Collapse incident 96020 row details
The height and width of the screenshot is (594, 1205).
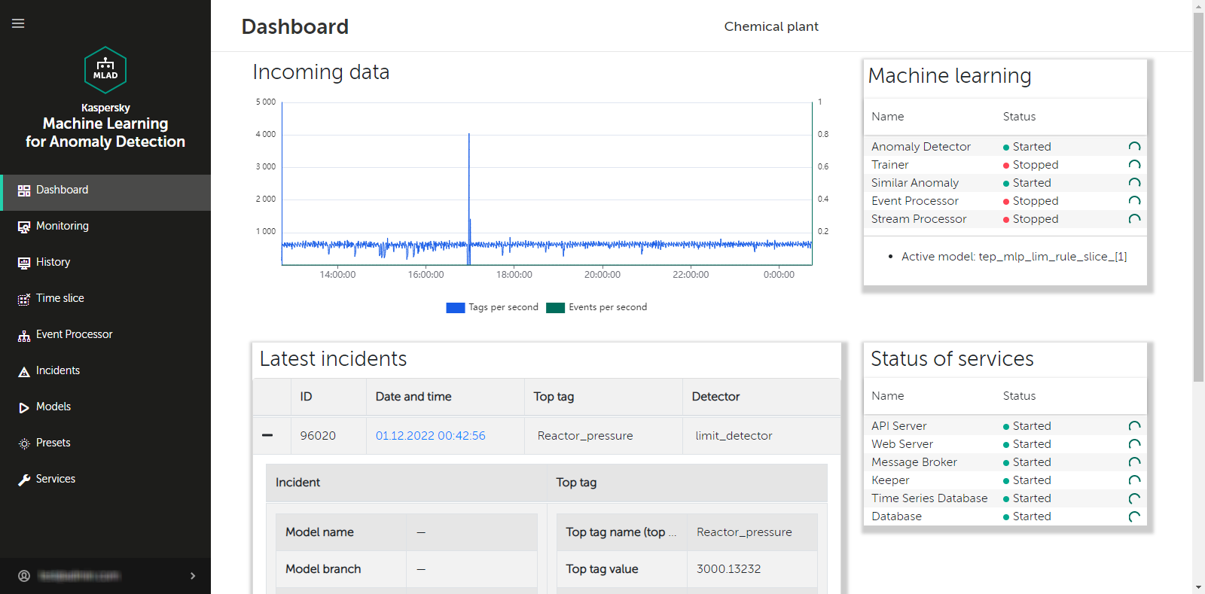[267, 435]
